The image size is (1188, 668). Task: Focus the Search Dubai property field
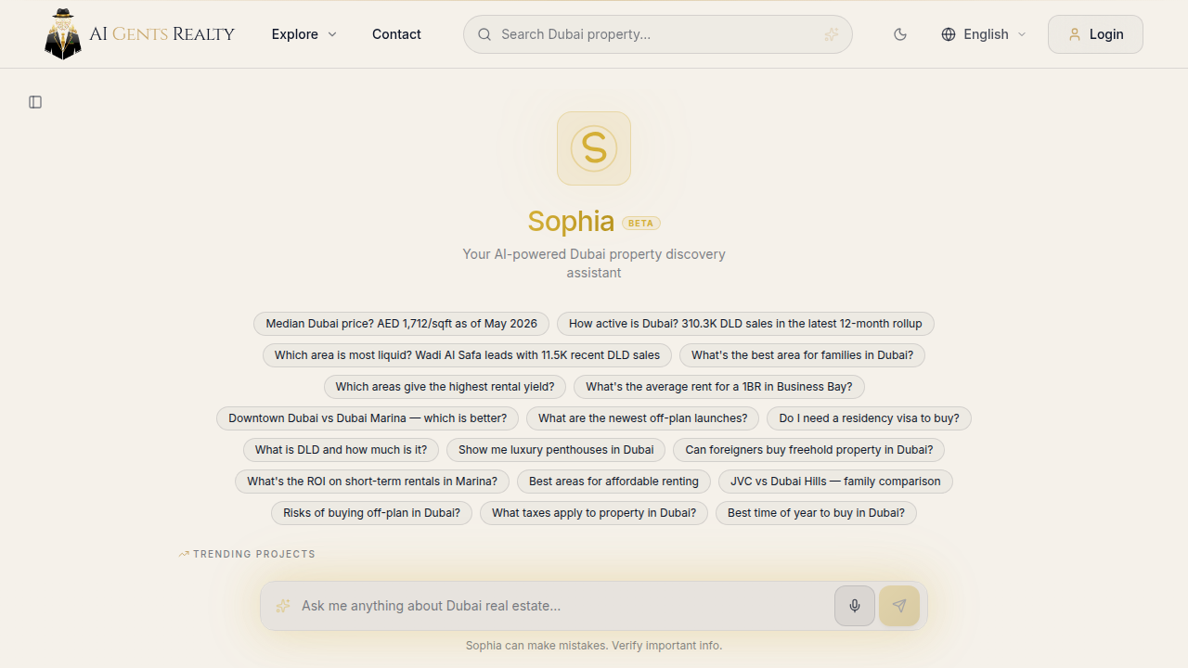coord(658,34)
